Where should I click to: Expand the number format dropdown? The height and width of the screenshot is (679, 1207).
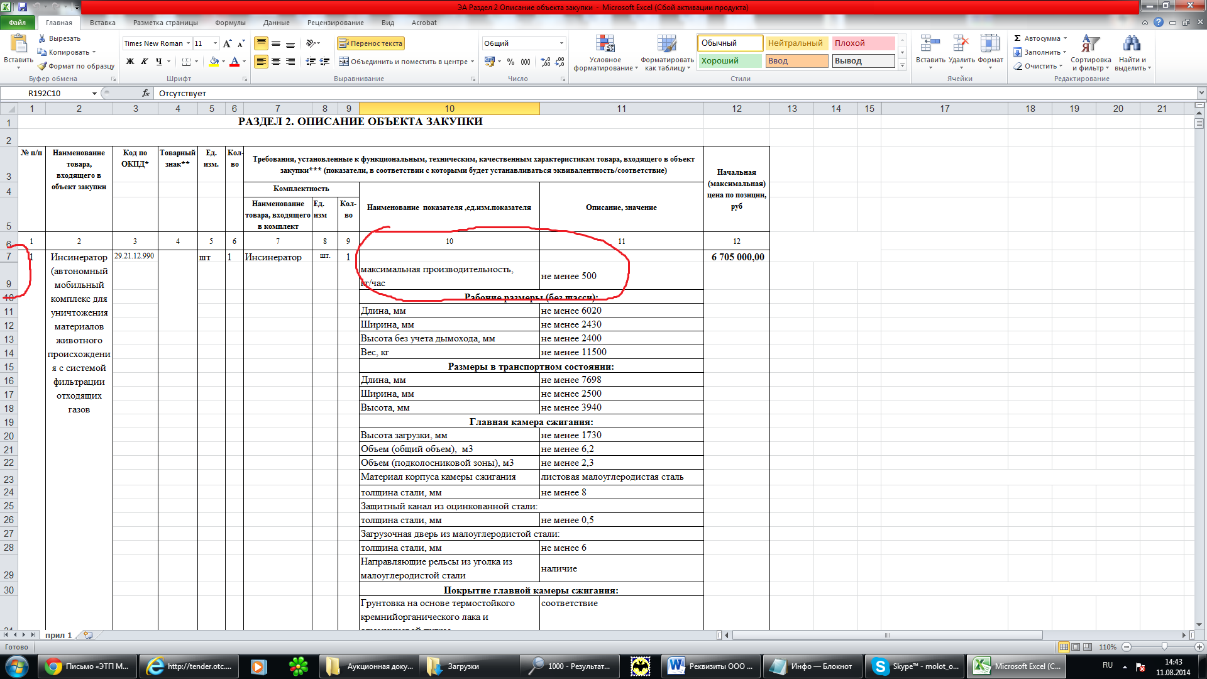click(561, 43)
